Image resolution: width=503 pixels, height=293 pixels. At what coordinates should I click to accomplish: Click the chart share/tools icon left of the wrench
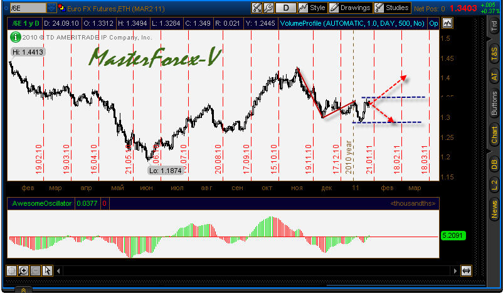click(257, 8)
